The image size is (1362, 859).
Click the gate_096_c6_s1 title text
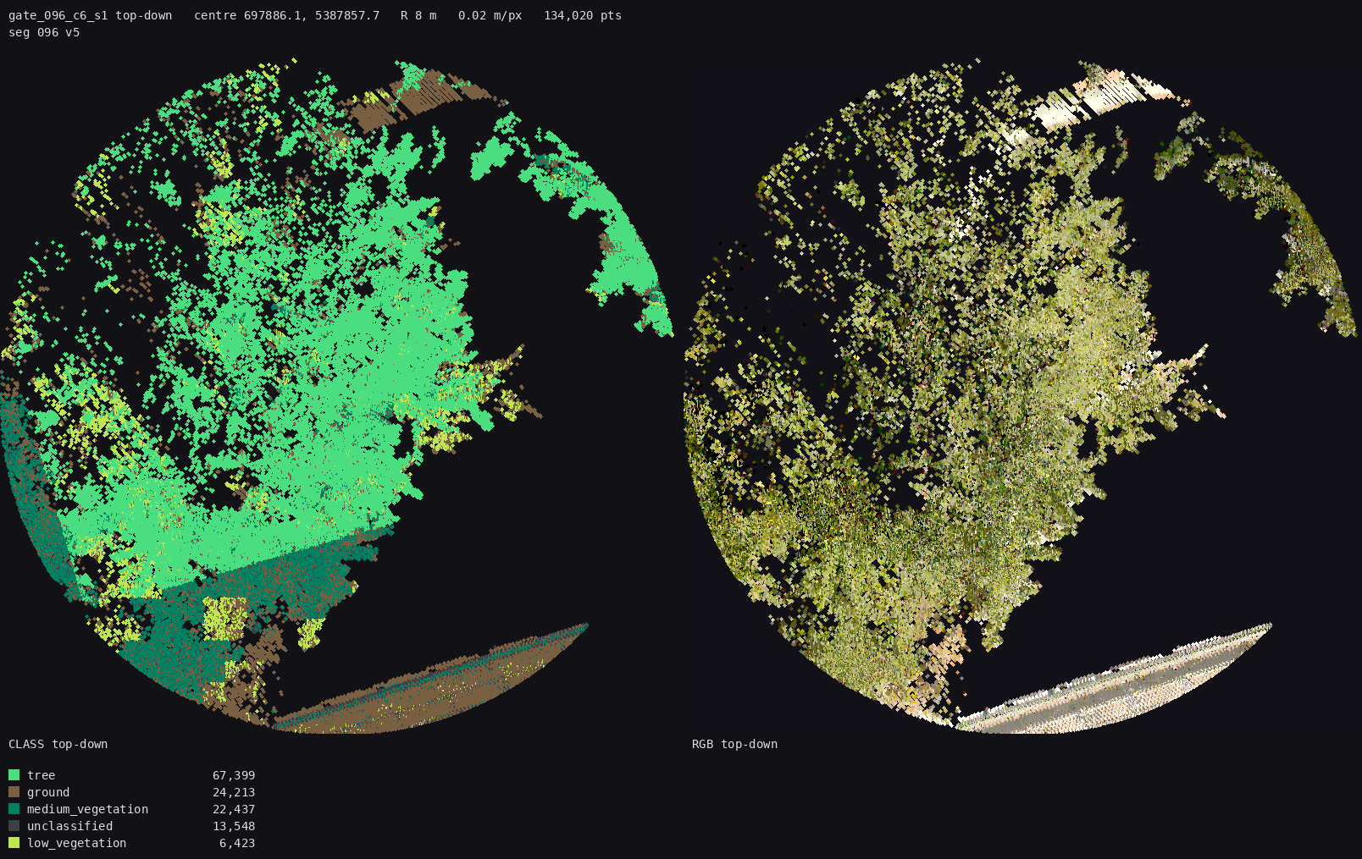tap(58, 15)
